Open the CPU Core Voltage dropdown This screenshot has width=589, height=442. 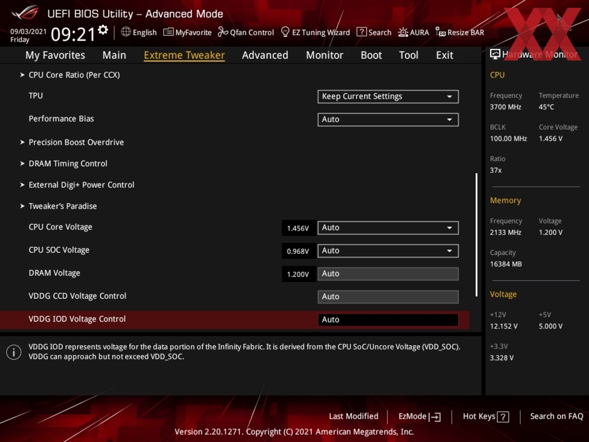click(x=388, y=227)
